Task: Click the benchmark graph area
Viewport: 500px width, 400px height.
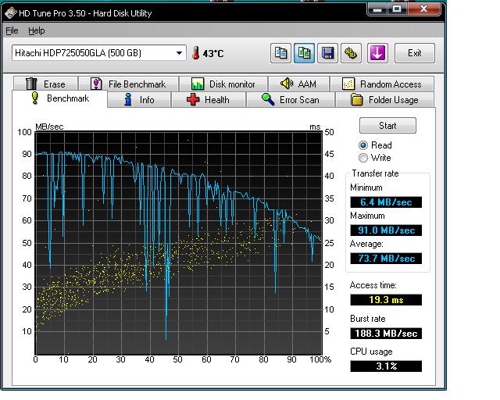Action: 179,243
